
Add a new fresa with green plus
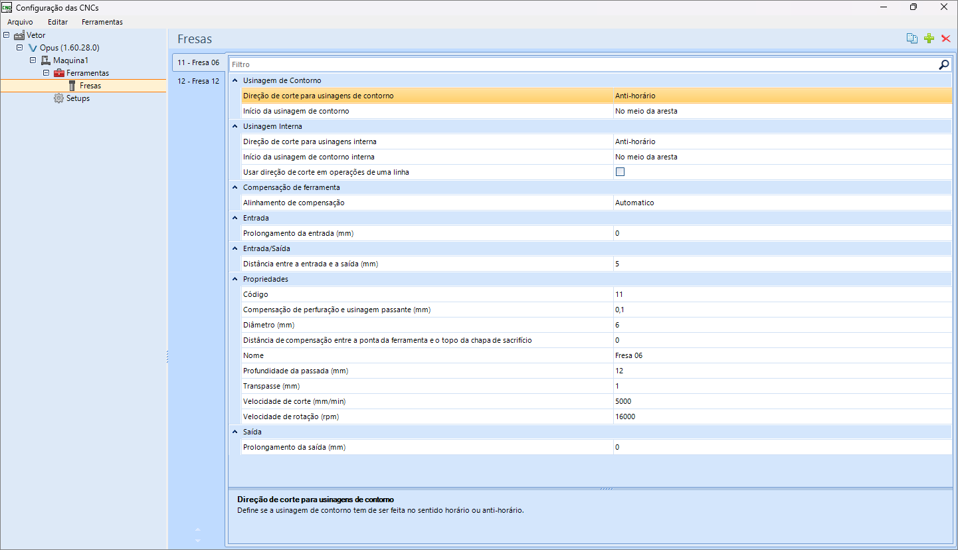(x=929, y=39)
